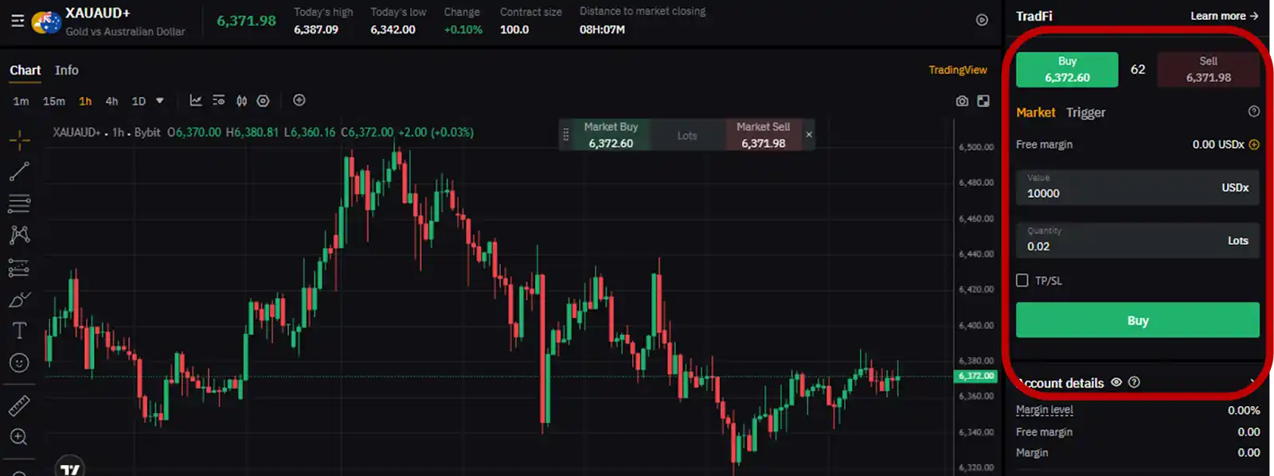Click the XAUAUD+ gold flag icon
This screenshot has width=1274, height=476.
(x=46, y=22)
